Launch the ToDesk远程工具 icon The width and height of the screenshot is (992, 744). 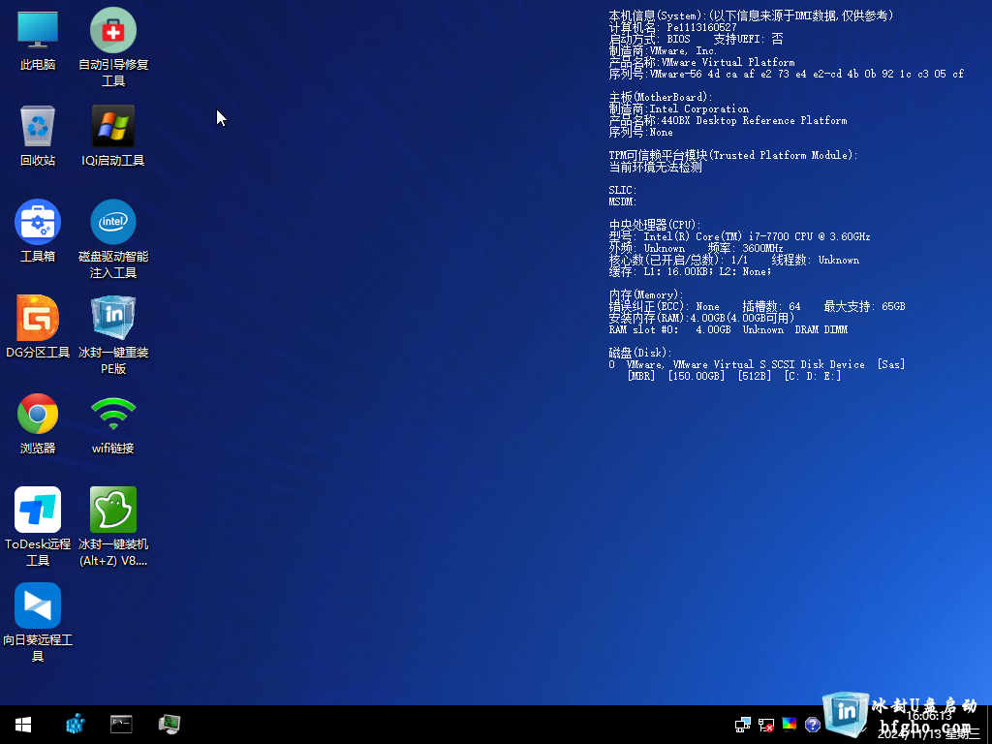point(38,528)
